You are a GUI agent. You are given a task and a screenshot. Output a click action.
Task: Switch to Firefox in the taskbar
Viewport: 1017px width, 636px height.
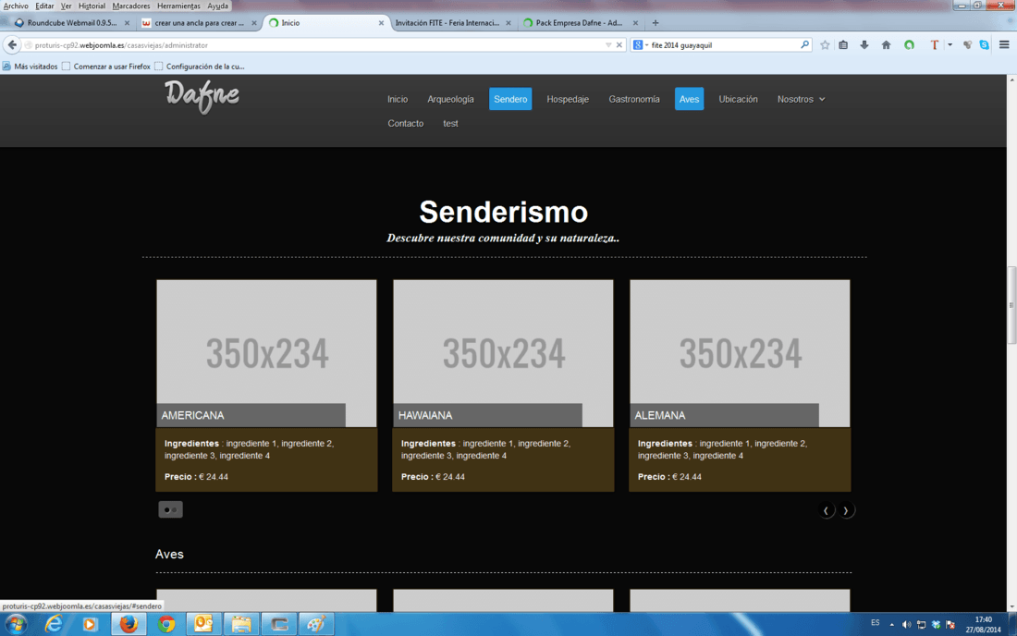[x=129, y=624]
